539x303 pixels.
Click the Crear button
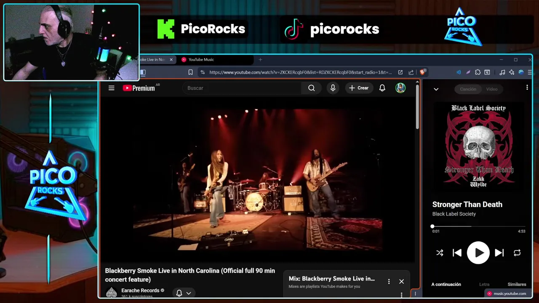359,88
